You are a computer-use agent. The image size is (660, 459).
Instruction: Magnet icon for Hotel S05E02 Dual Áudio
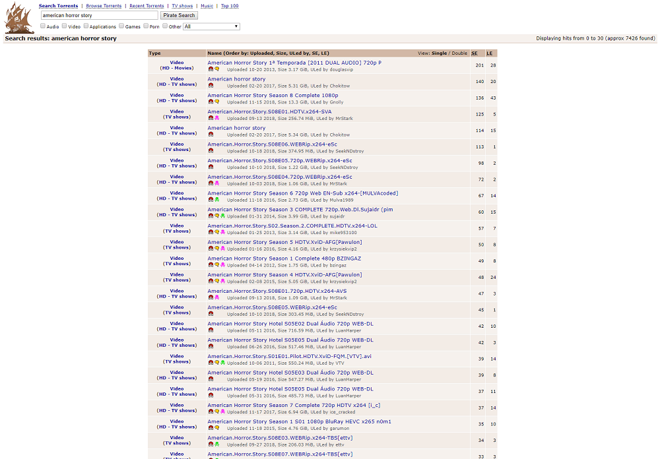[x=211, y=330]
